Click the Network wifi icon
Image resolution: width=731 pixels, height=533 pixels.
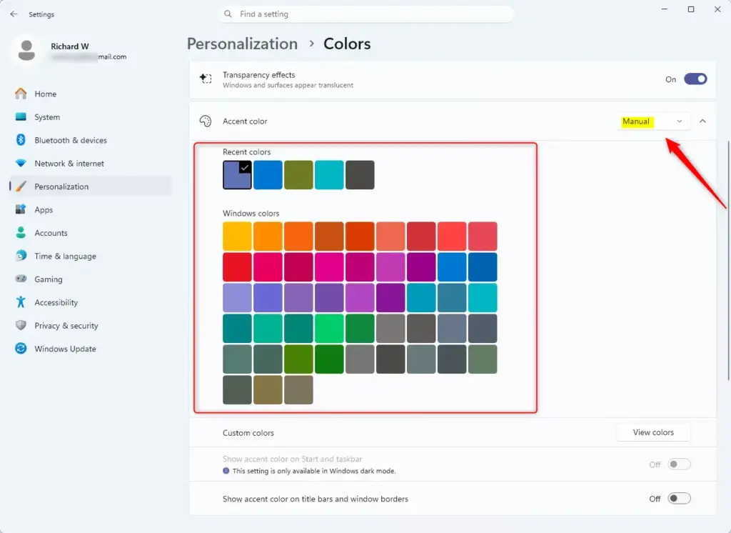tap(21, 163)
